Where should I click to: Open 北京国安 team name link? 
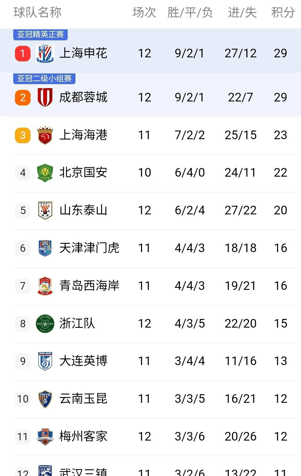pyautogui.click(x=83, y=173)
